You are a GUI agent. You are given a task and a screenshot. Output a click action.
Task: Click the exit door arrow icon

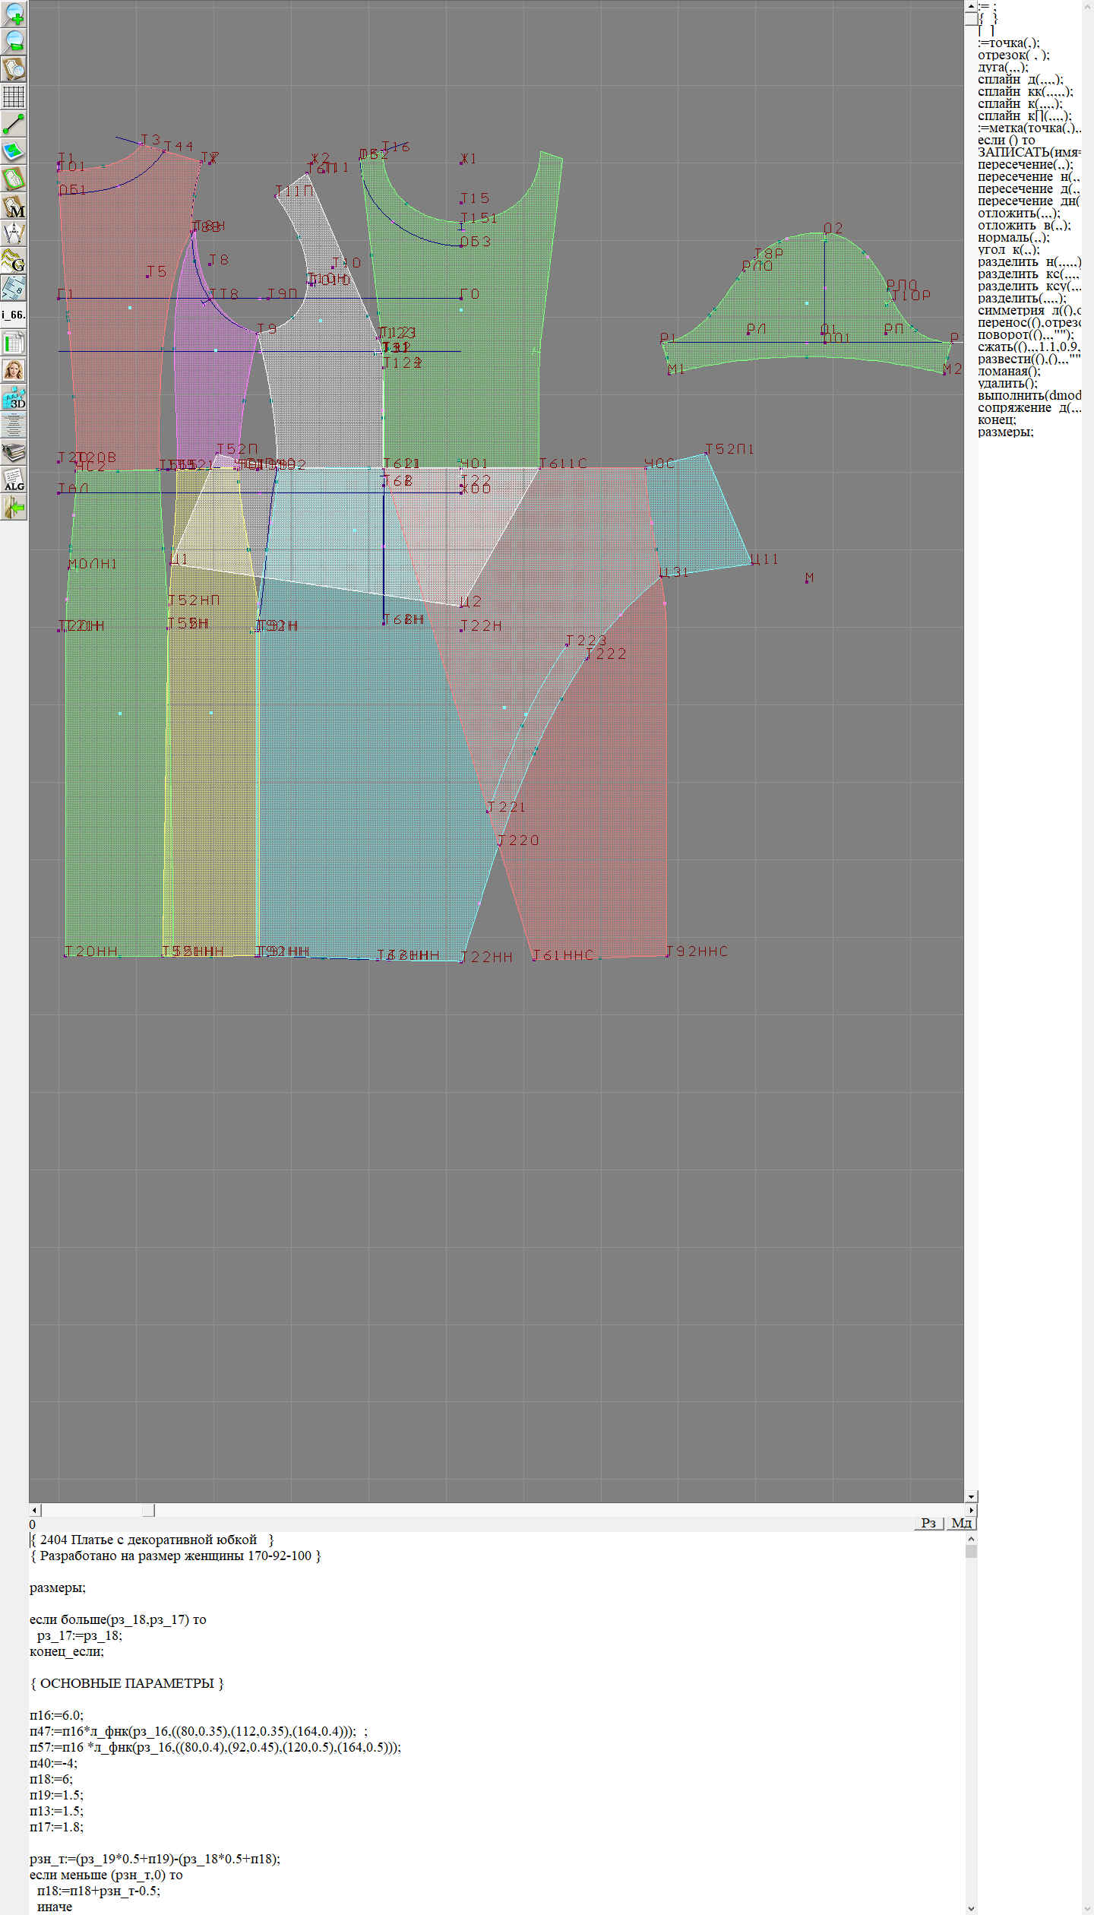[x=14, y=507]
